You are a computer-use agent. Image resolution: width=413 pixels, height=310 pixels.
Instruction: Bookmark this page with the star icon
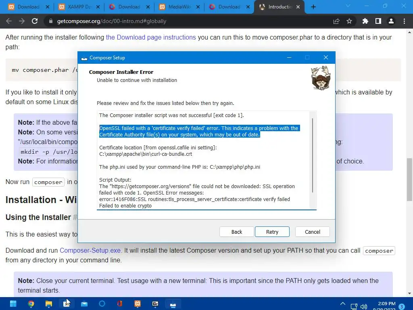(349, 21)
